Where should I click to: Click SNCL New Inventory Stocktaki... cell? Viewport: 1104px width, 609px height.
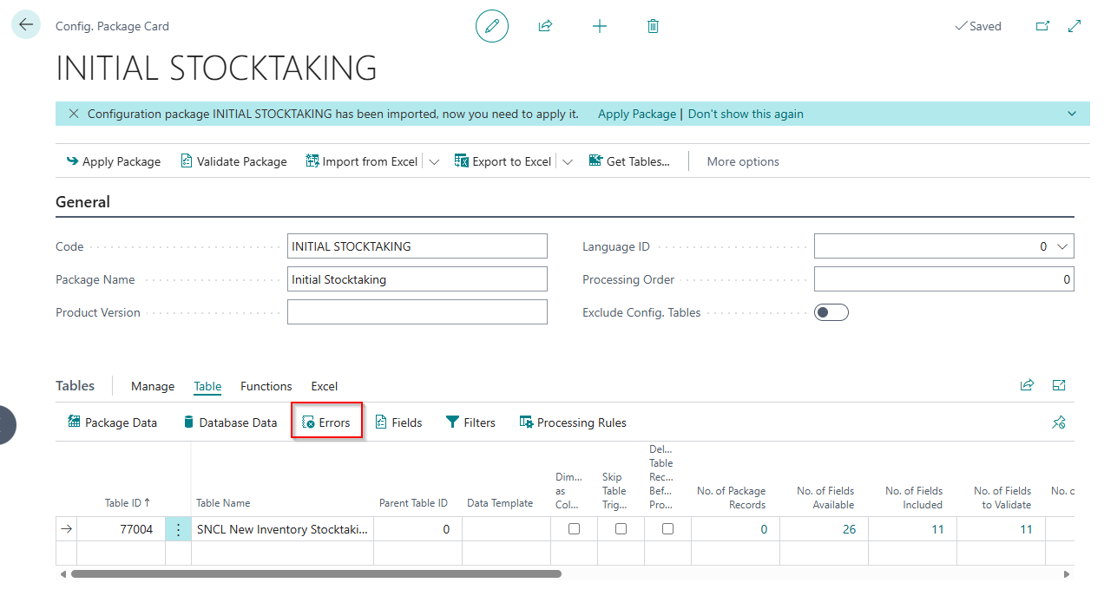click(282, 529)
